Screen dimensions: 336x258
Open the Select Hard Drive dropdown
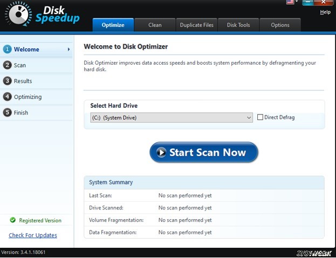pyautogui.click(x=172, y=118)
